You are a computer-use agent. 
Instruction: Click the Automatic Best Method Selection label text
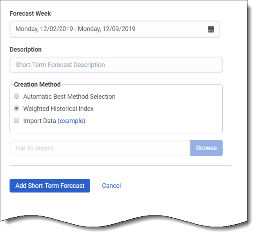click(69, 96)
